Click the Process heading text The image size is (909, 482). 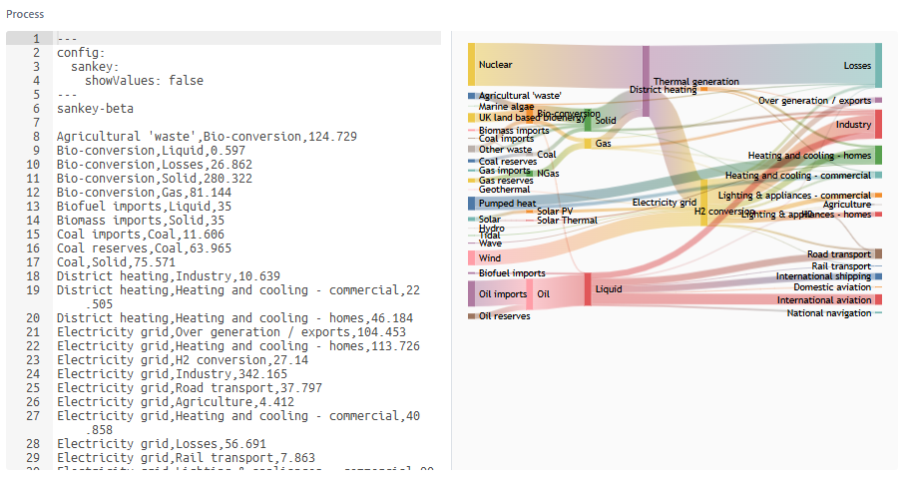(x=27, y=15)
